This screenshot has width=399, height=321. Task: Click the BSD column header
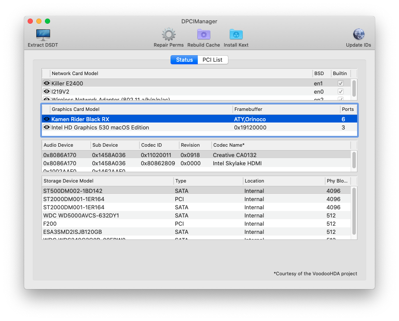click(x=321, y=73)
